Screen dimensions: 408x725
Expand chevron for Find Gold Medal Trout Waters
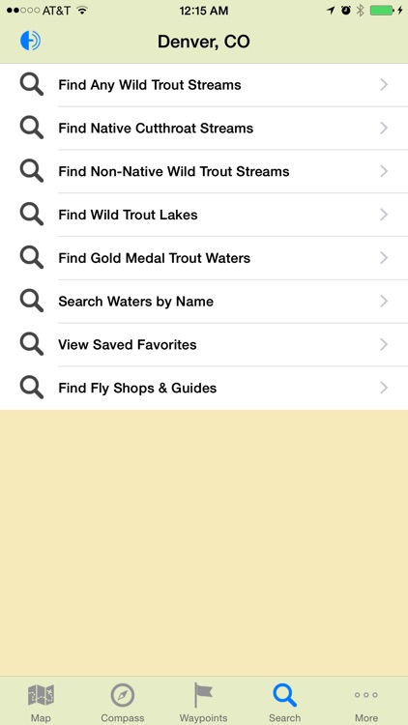[x=384, y=258]
